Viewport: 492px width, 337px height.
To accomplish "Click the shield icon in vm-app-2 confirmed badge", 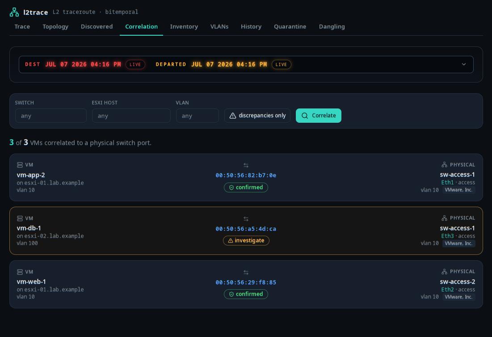I will [x=231, y=187].
